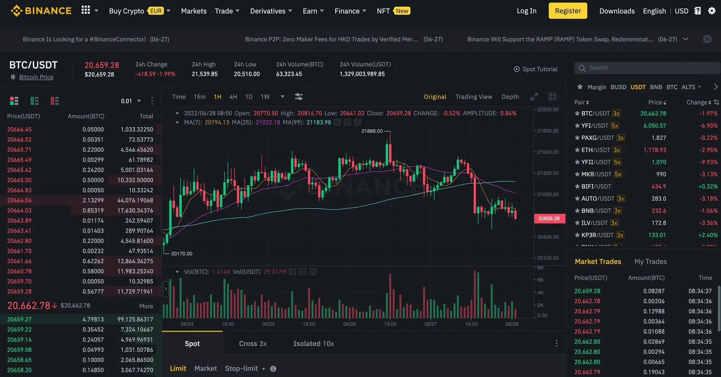Select the 4H chart interval

click(x=233, y=97)
